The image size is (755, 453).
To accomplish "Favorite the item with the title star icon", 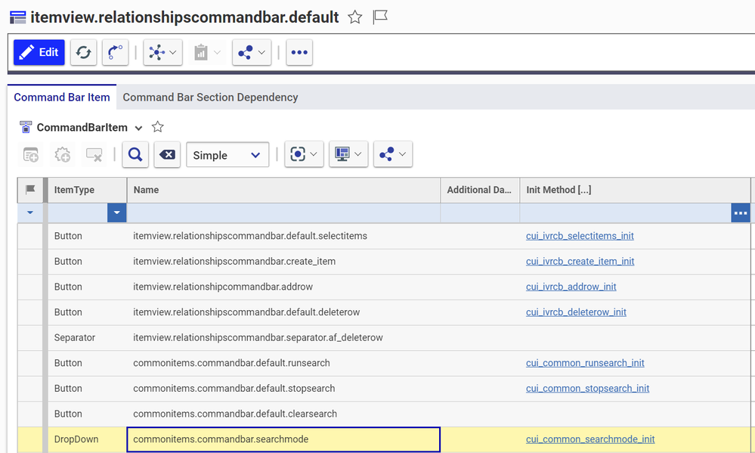I will pyautogui.click(x=354, y=17).
